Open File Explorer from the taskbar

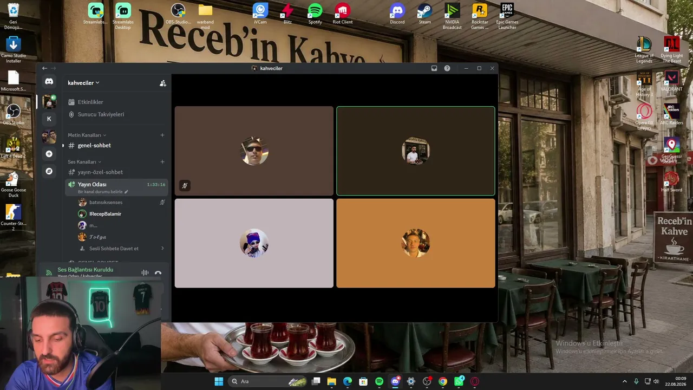point(331,381)
